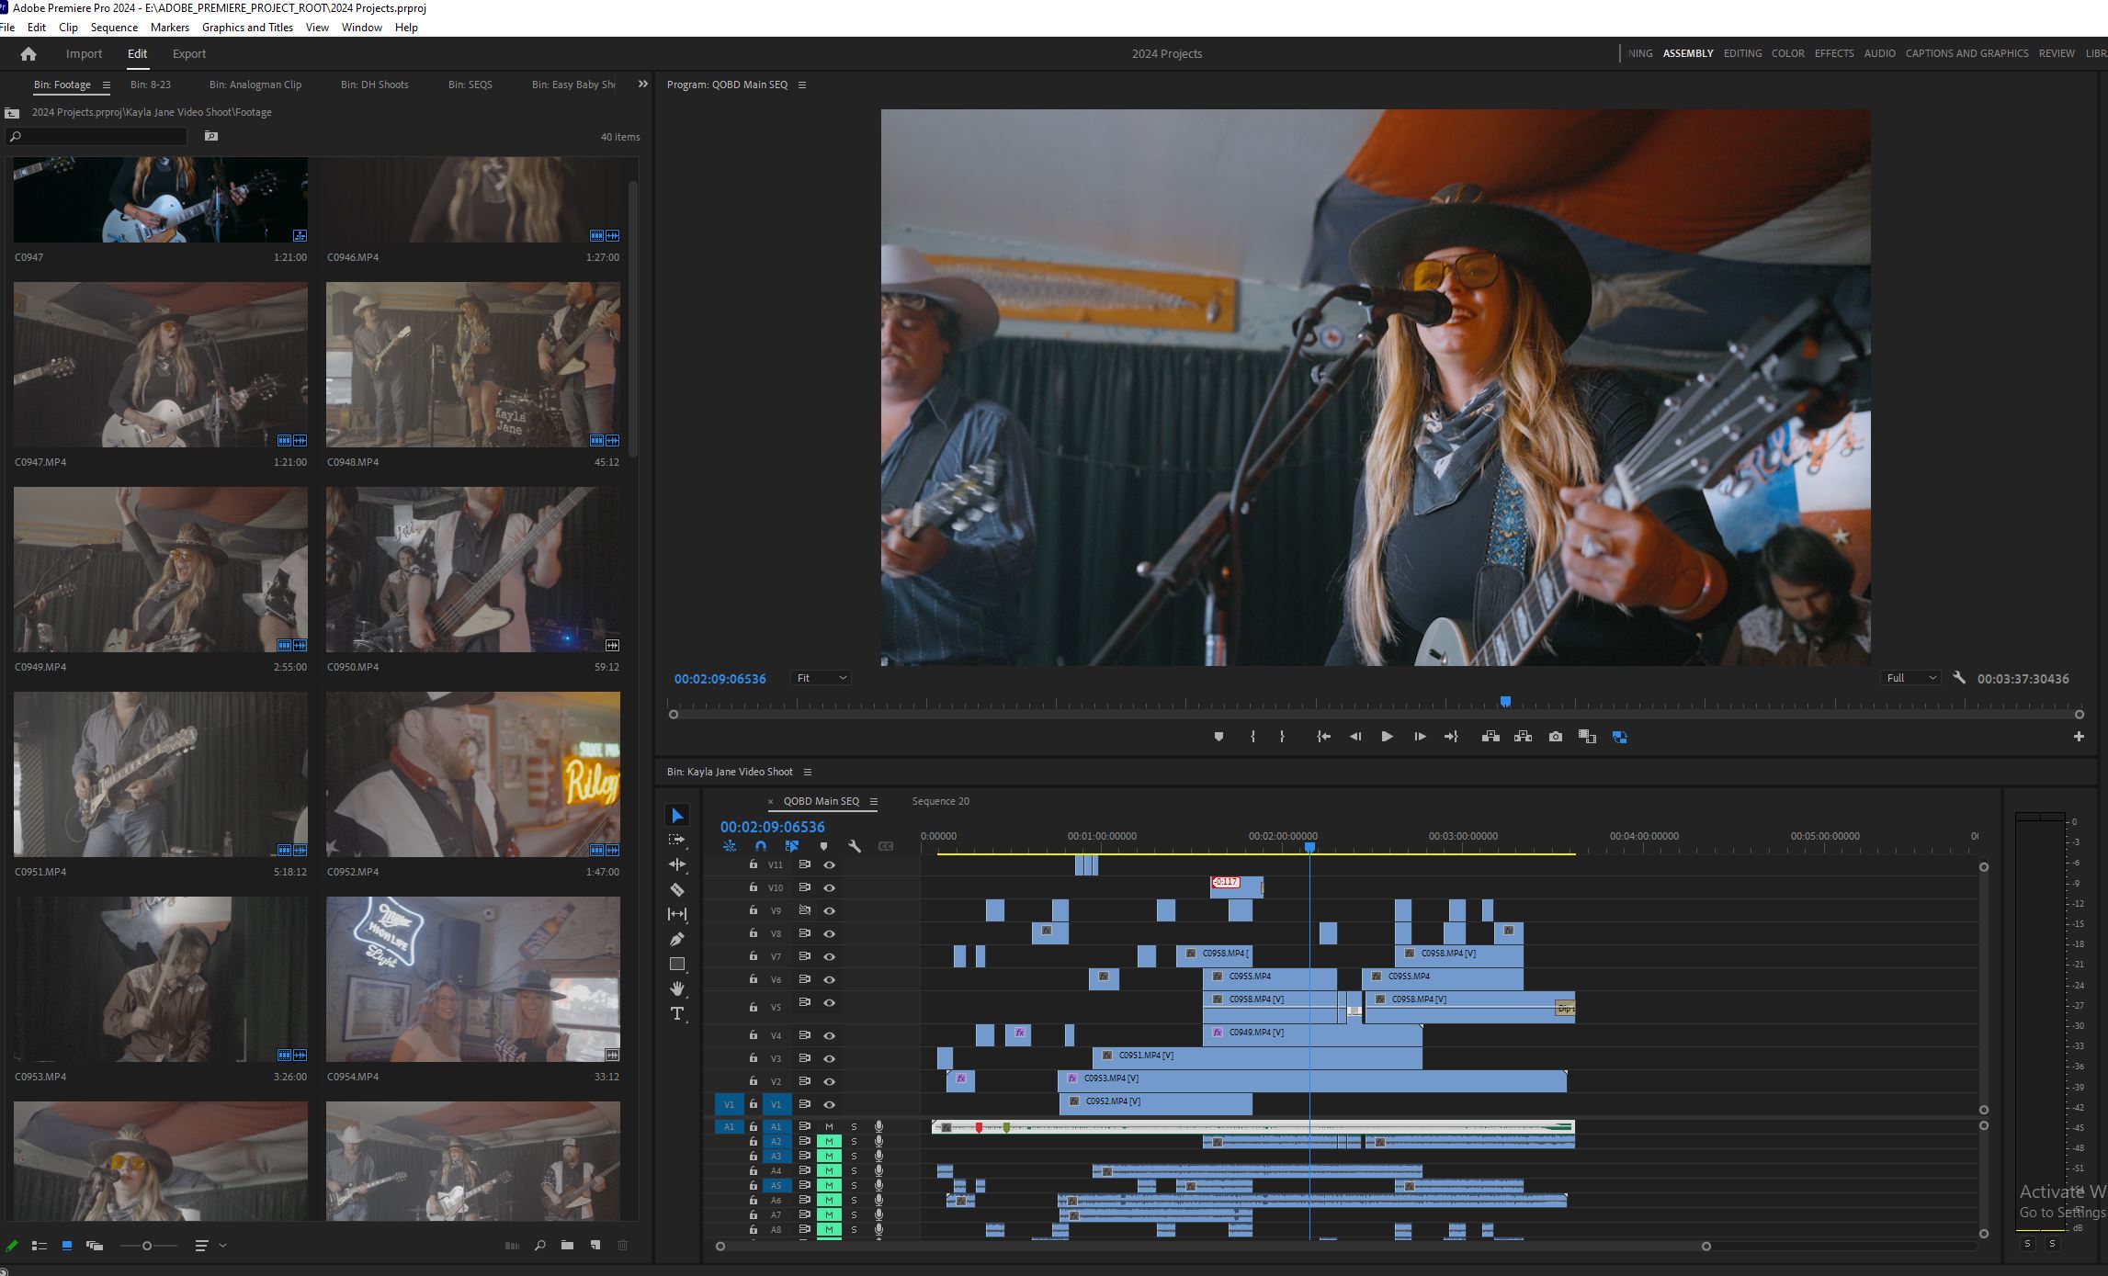Open Timeline Display Settings wrench
This screenshot has height=1276, width=2108.
(x=854, y=846)
